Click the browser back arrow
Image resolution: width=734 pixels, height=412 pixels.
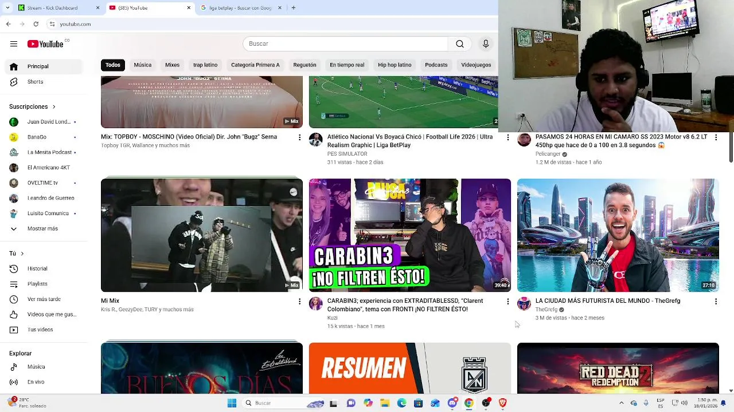[8, 24]
